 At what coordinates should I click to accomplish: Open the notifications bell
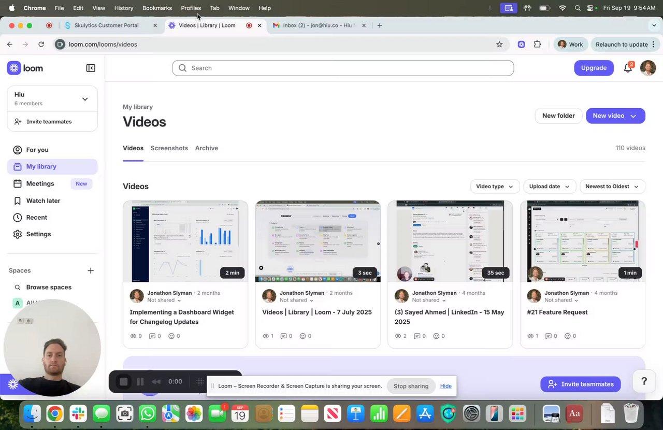point(628,68)
